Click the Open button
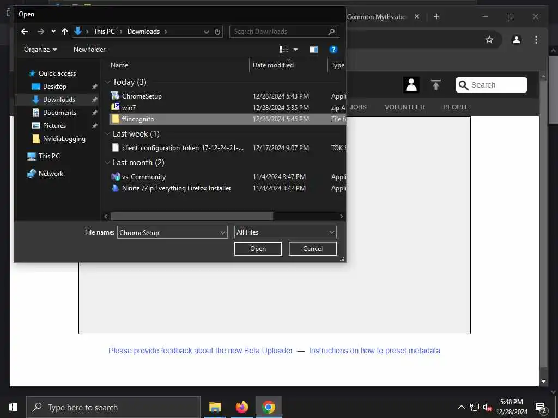This screenshot has width=558, height=418. coord(258,248)
